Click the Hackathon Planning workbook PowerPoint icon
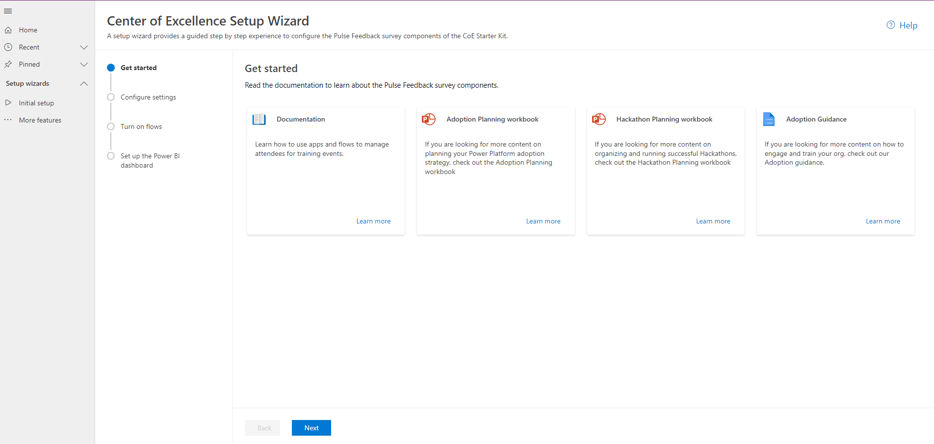The image size is (934, 444). pos(598,119)
